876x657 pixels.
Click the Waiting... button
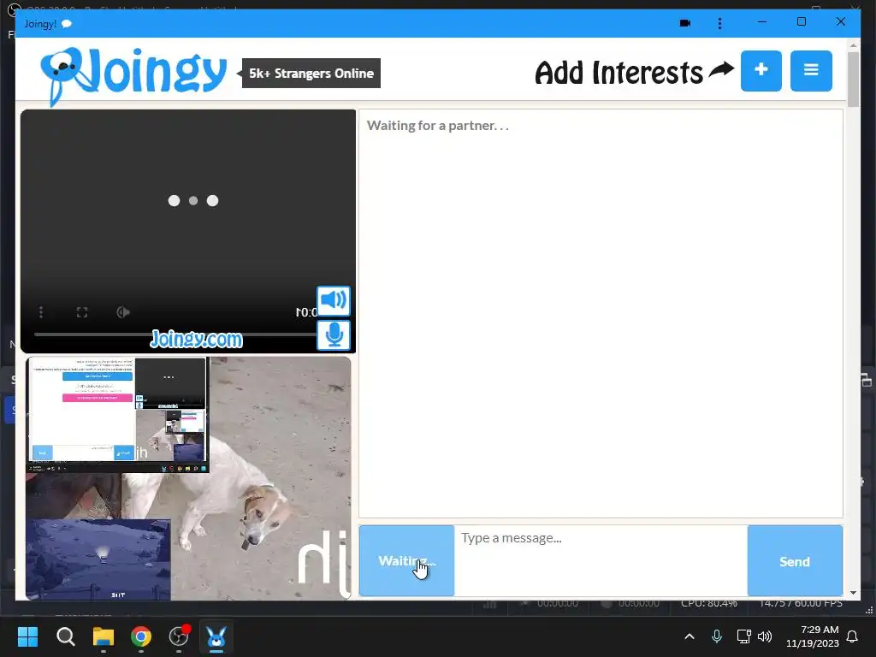point(406,560)
